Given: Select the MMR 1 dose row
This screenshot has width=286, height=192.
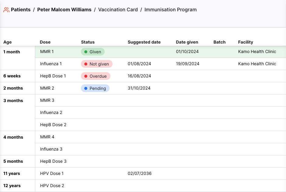Looking at the screenshot, I should (47, 52).
